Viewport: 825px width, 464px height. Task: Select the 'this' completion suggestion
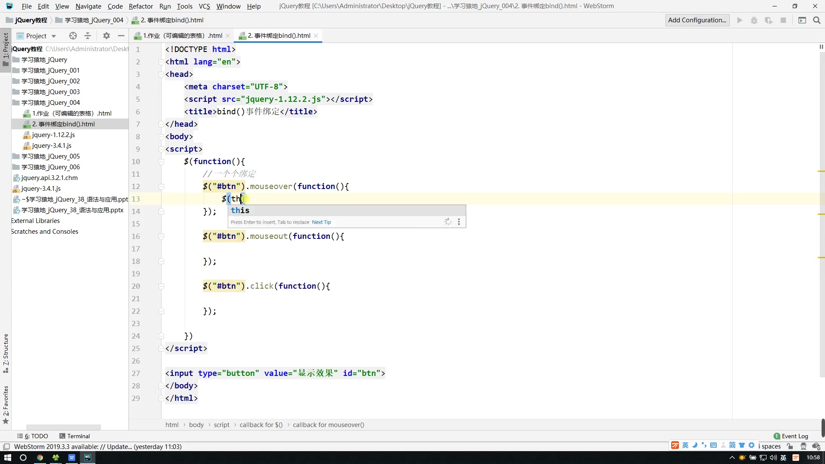[x=346, y=211]
